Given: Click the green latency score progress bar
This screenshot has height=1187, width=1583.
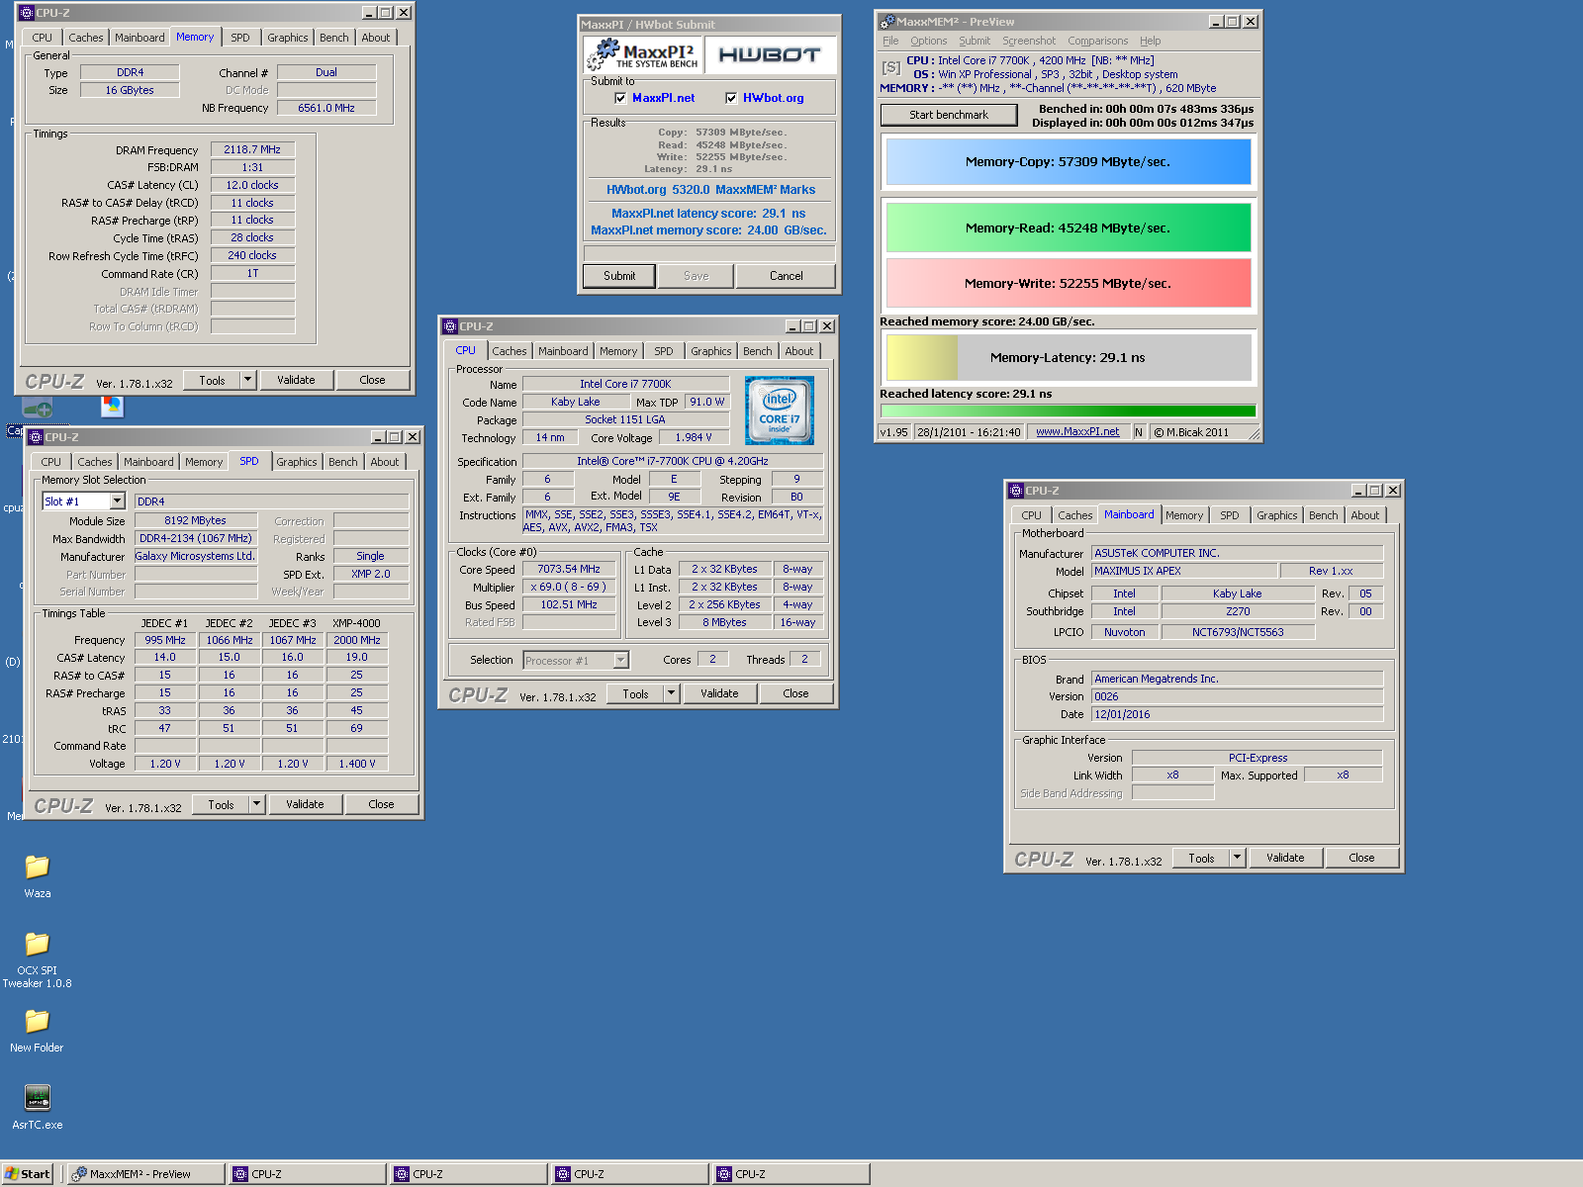Looking at the screenshot, I should [x=1069, y=411].
